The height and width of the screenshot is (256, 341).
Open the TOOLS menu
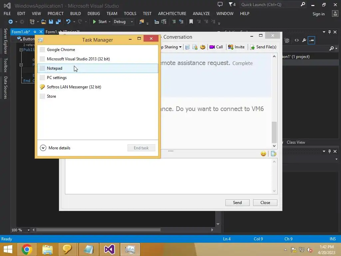[130, 13]
